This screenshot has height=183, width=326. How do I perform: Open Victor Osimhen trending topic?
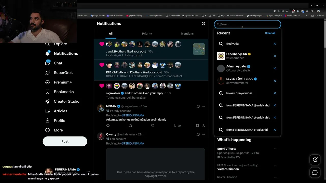(x=228, y=169)
